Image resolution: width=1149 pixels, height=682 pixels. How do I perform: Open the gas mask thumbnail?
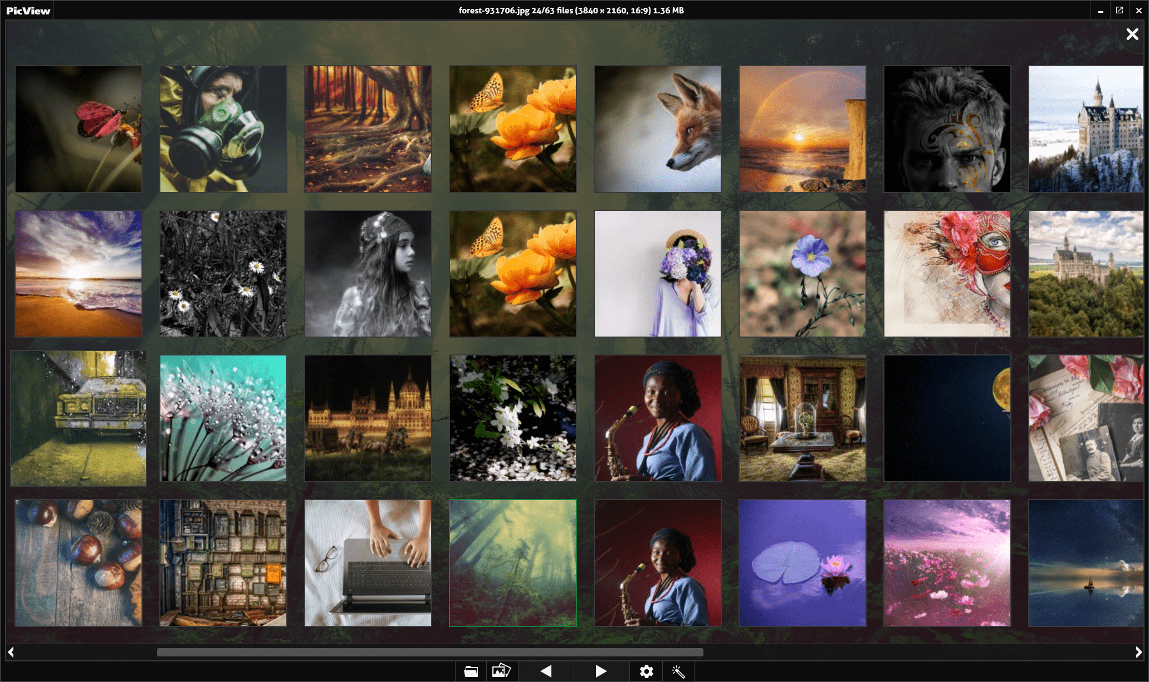click(x=223, y=129)
